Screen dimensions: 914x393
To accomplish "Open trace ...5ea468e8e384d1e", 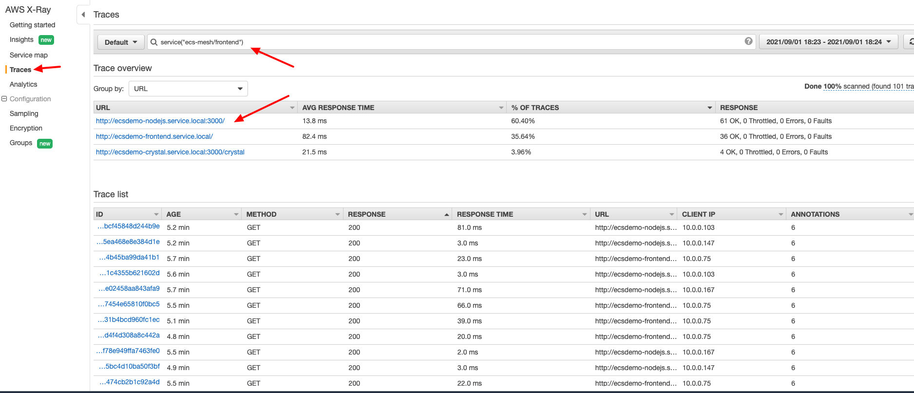I will pyautogui.click(x=128, y=242).
